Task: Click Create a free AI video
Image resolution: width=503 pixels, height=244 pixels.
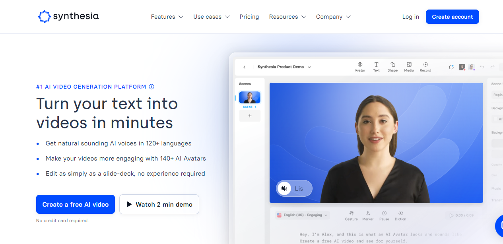Action: point(76,204)
